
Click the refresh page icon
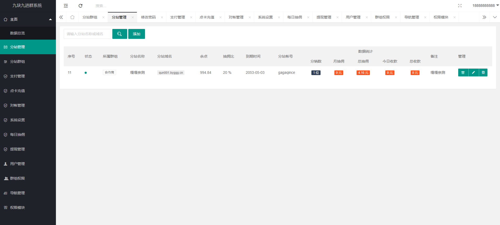click(80, 6)
